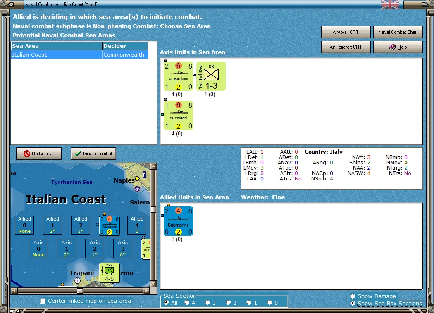
Task: Select the All sea section radio
Action: [x=166, y=303]
